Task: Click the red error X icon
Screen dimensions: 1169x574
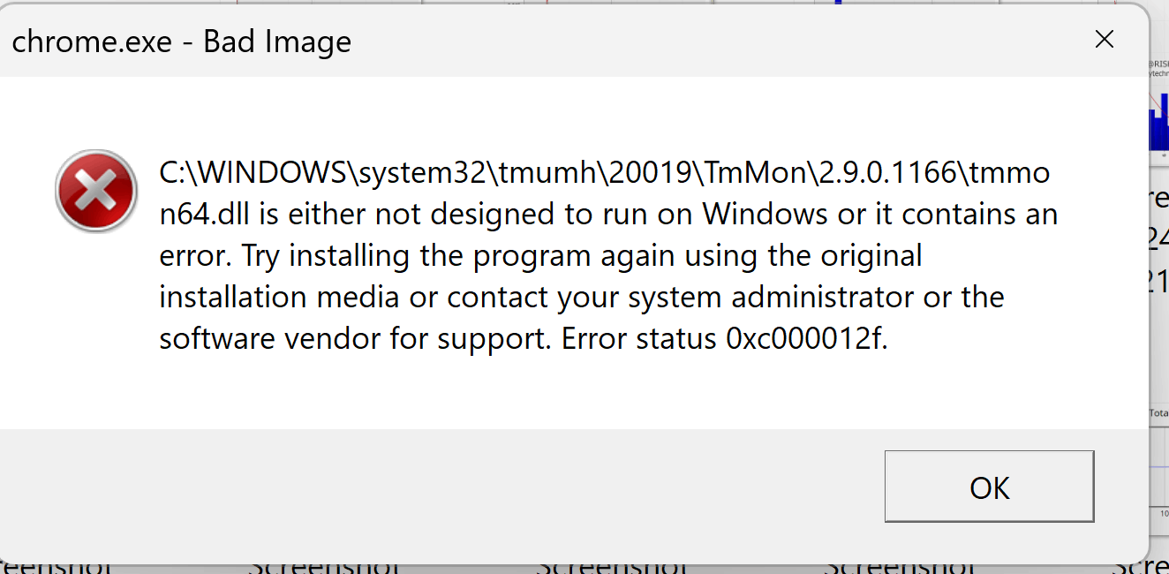Action: click(x=95, y=190)
